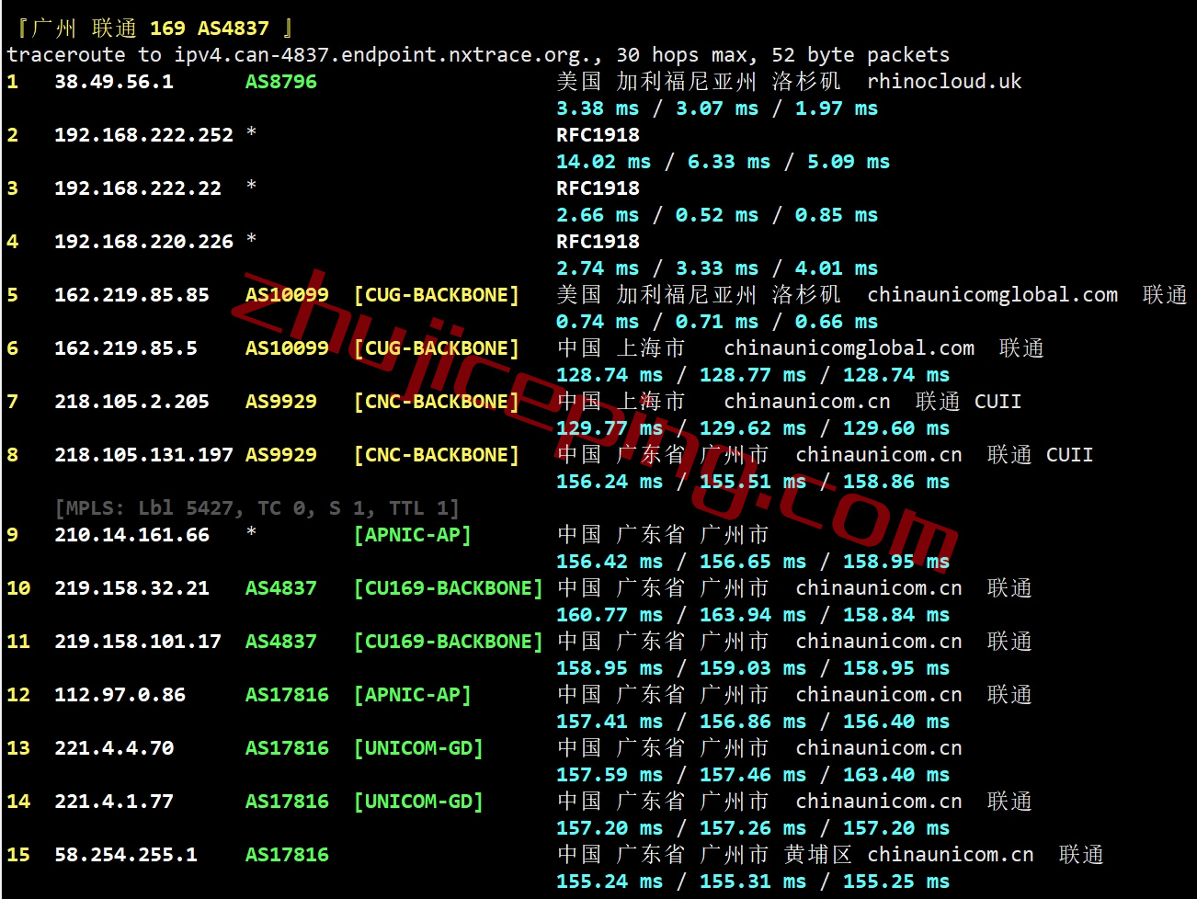Select the IP address '219.158.32.21'

[x=131, y=588]
